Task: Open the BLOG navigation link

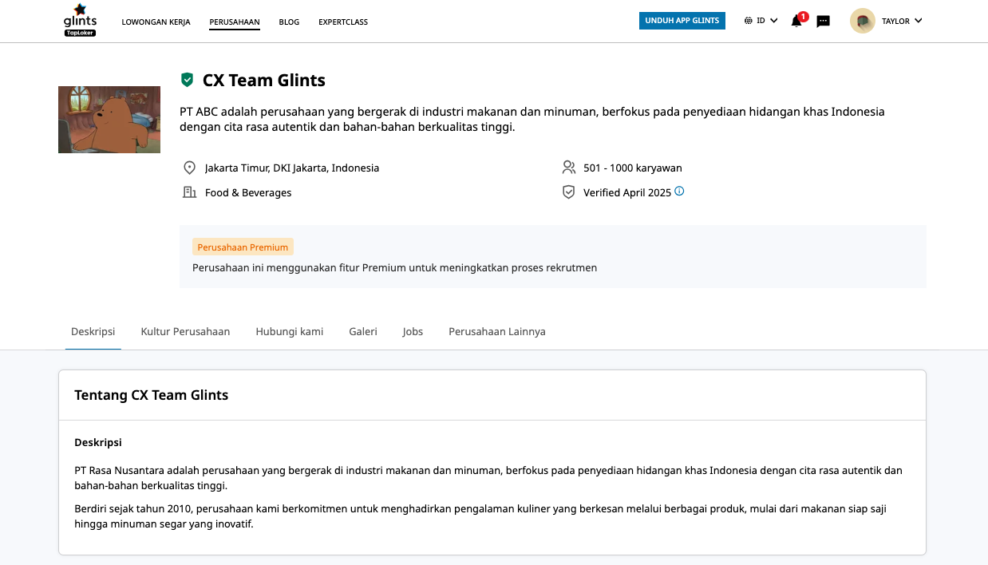Action: click(x=289, y=22)
